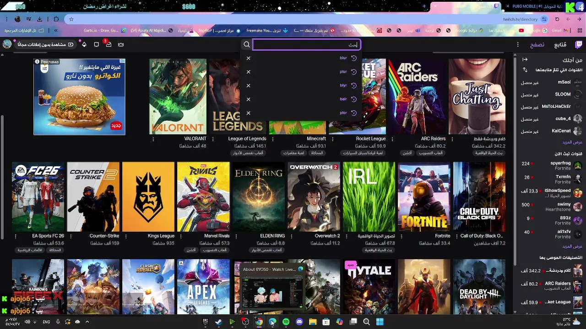
Task: Remove the 'plur' search history entry
Action: coord(248,72)
